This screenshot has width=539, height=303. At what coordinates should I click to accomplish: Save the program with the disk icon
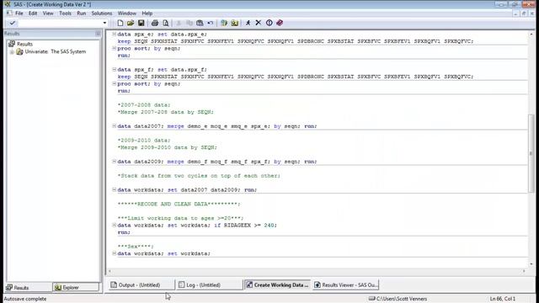[141, 23]
